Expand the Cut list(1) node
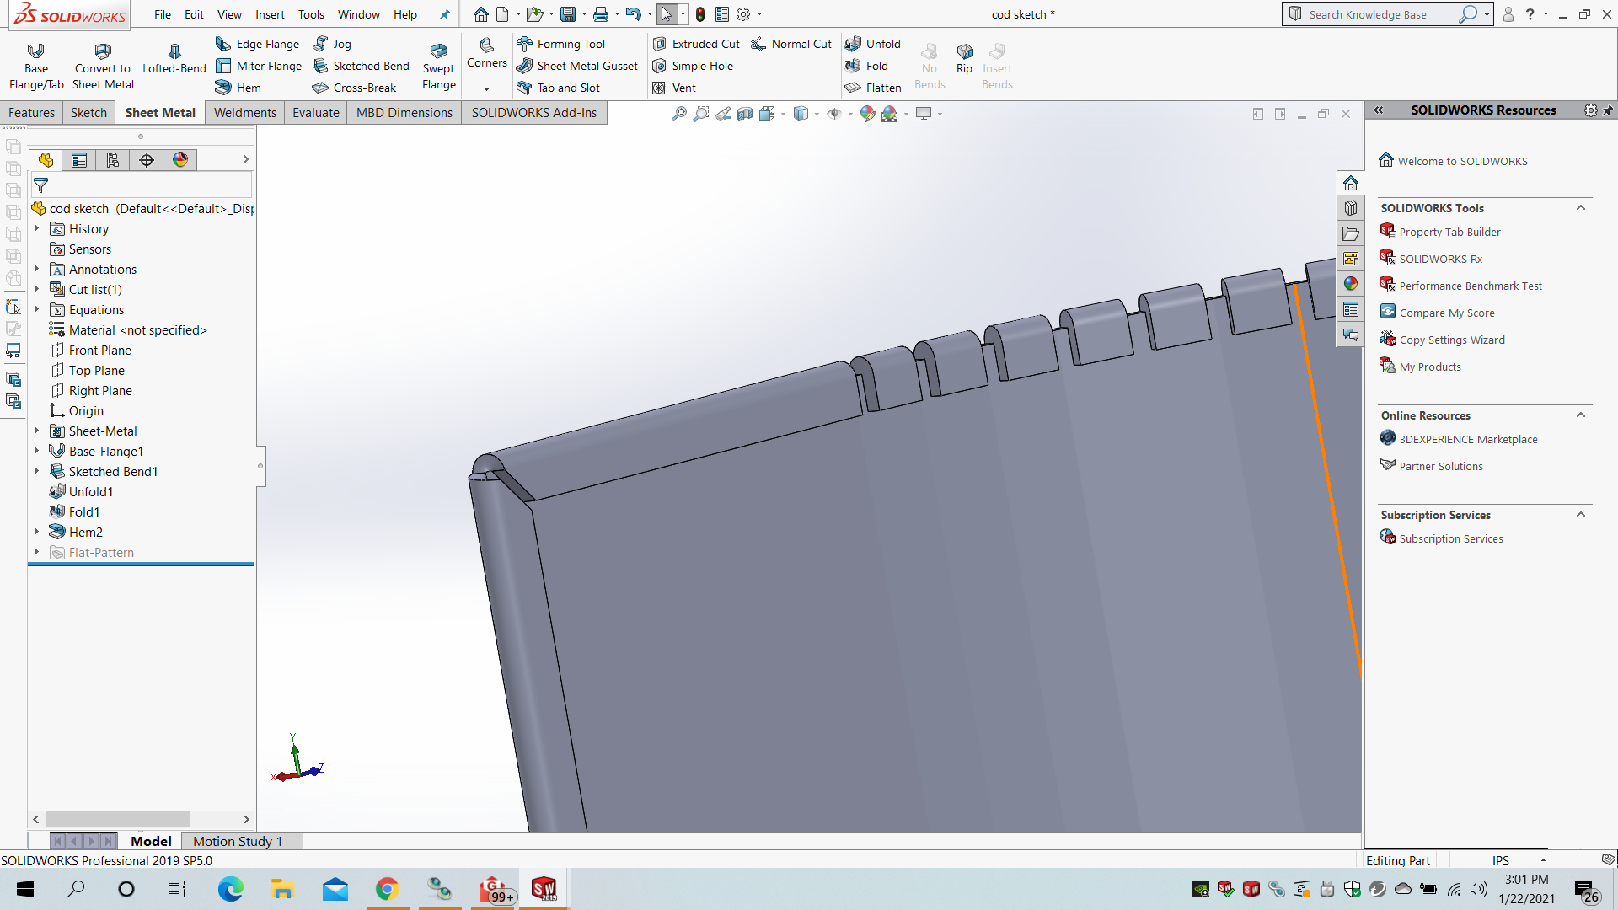 37,289
